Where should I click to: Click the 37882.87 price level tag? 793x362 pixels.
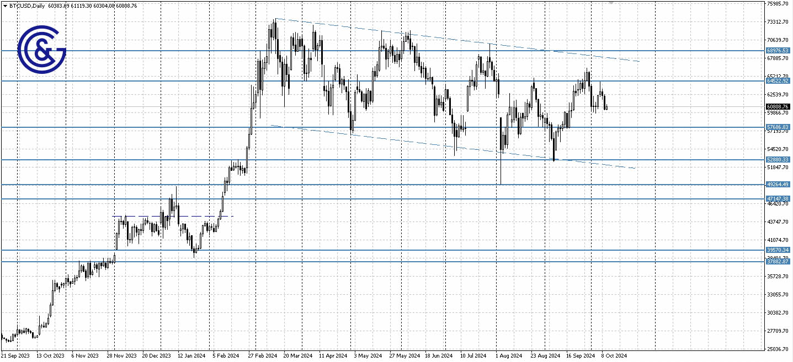click(778, 262)
